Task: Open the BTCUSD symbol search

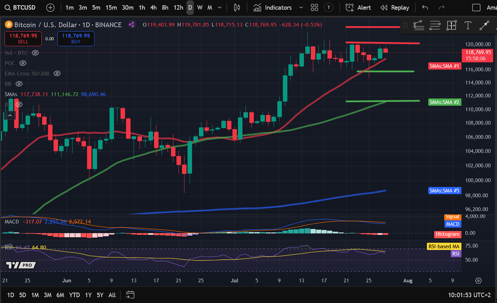Action: tap(20, 8)
